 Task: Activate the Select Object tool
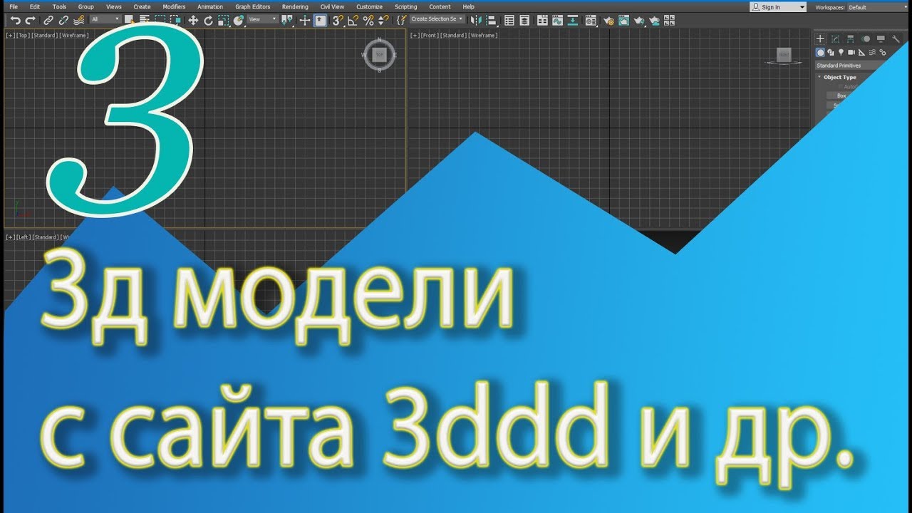129,20
